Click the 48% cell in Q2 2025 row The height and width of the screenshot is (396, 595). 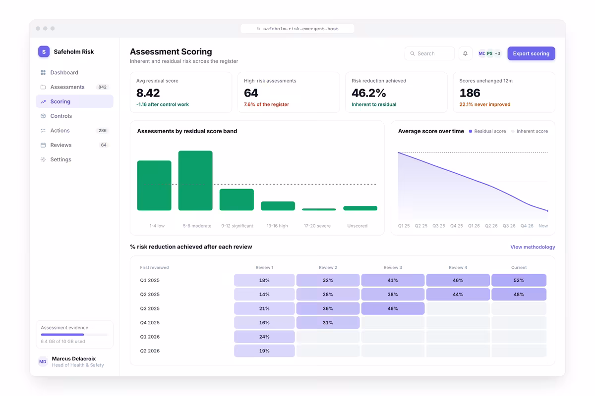point(519,295)
